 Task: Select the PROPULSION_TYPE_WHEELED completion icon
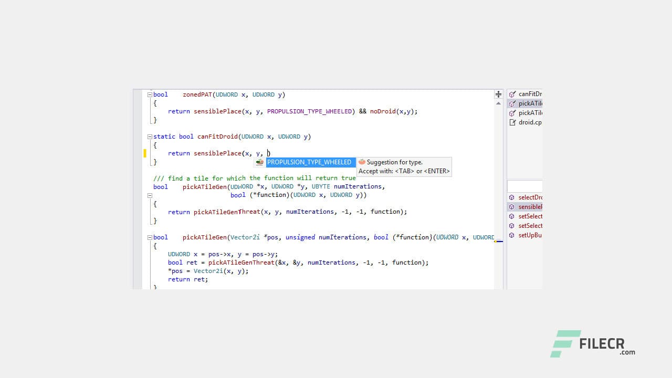259,162
